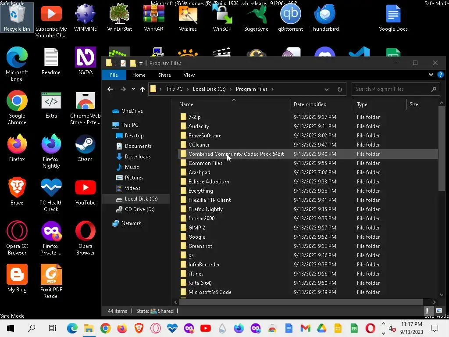Click the Search Program Files box
This screenshot has width=449, height=337.
[396, 89]
